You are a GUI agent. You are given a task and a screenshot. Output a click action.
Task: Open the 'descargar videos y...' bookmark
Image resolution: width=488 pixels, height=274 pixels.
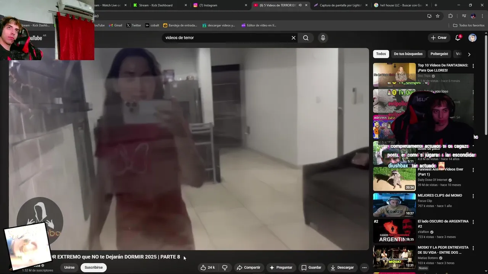pyautogui.click(x=219, y=25)
